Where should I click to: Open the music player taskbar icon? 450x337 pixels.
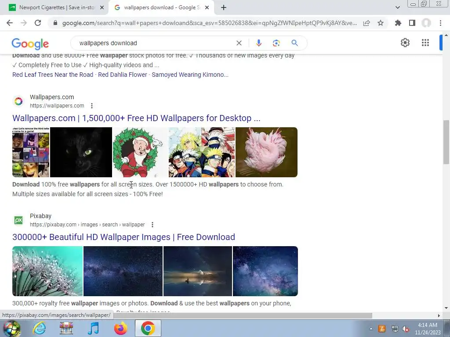[93, 328]
